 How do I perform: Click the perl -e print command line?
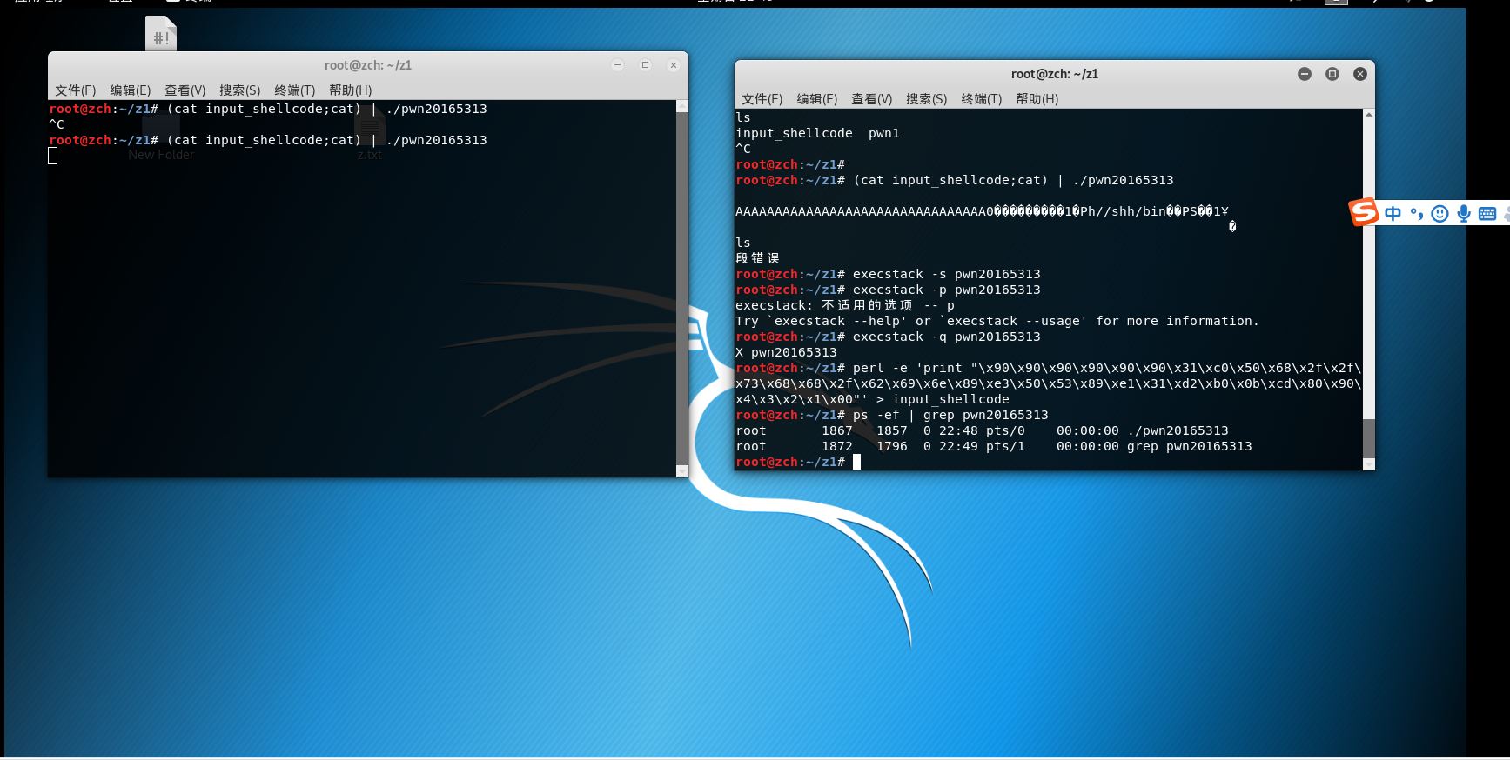pos(1048,383)
